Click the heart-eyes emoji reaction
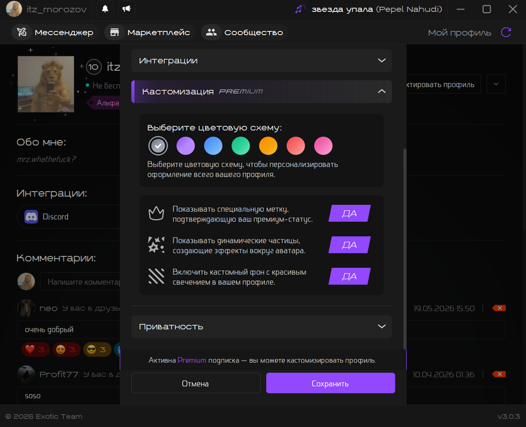 pyautogui.click(x=66, y=350)
